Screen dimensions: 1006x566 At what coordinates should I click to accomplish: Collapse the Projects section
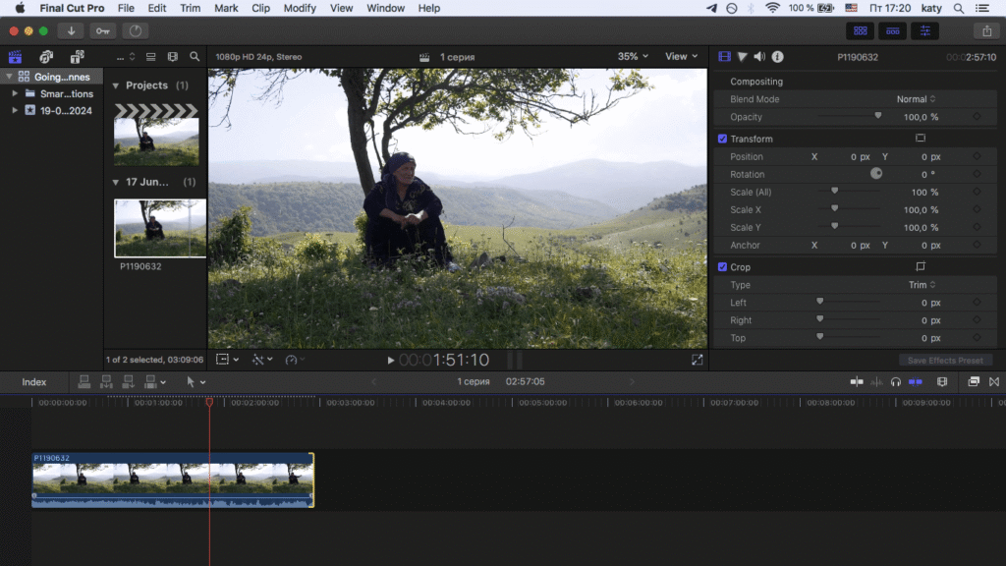click(x=116, y=85)
